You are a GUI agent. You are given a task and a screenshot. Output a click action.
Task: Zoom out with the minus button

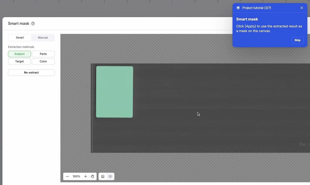67,176
